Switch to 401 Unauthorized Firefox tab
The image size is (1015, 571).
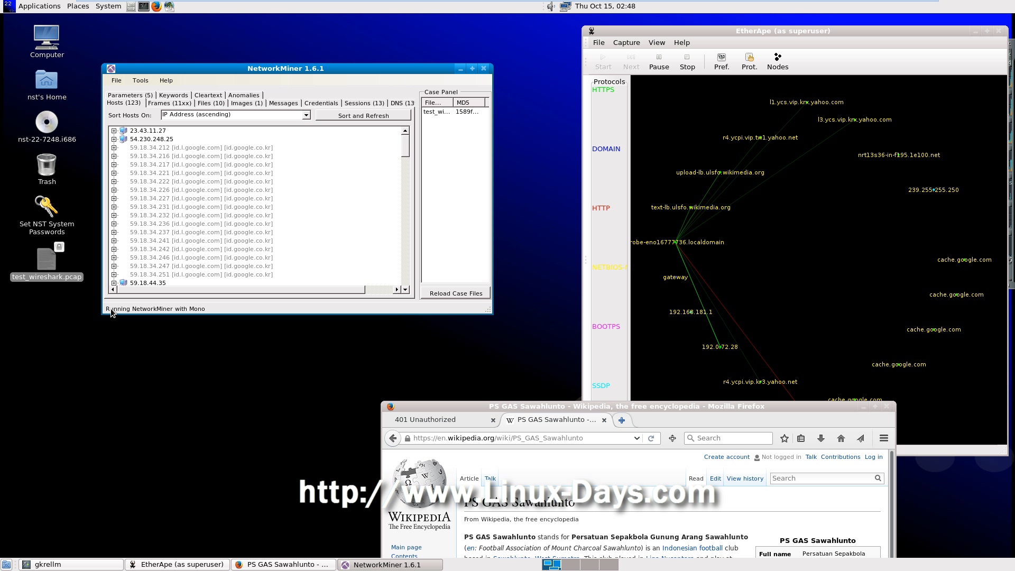pos(425,420)
